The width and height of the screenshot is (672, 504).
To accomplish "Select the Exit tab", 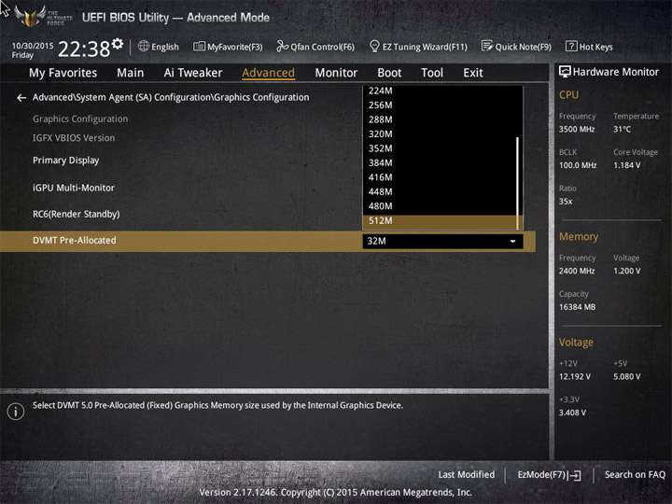I will pos(472,73).
